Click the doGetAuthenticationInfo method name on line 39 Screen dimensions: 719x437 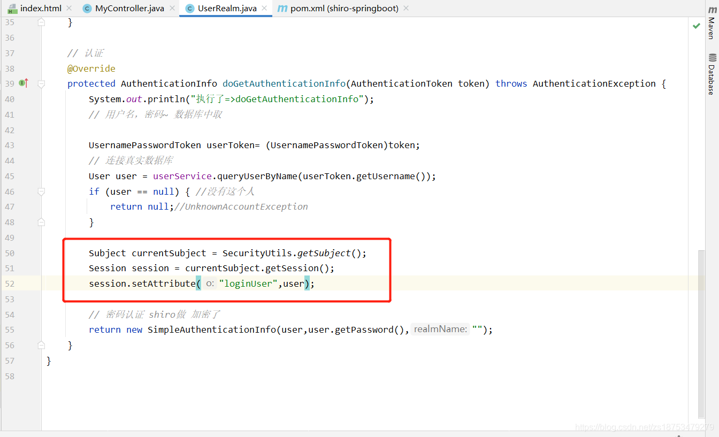[284, 83]
